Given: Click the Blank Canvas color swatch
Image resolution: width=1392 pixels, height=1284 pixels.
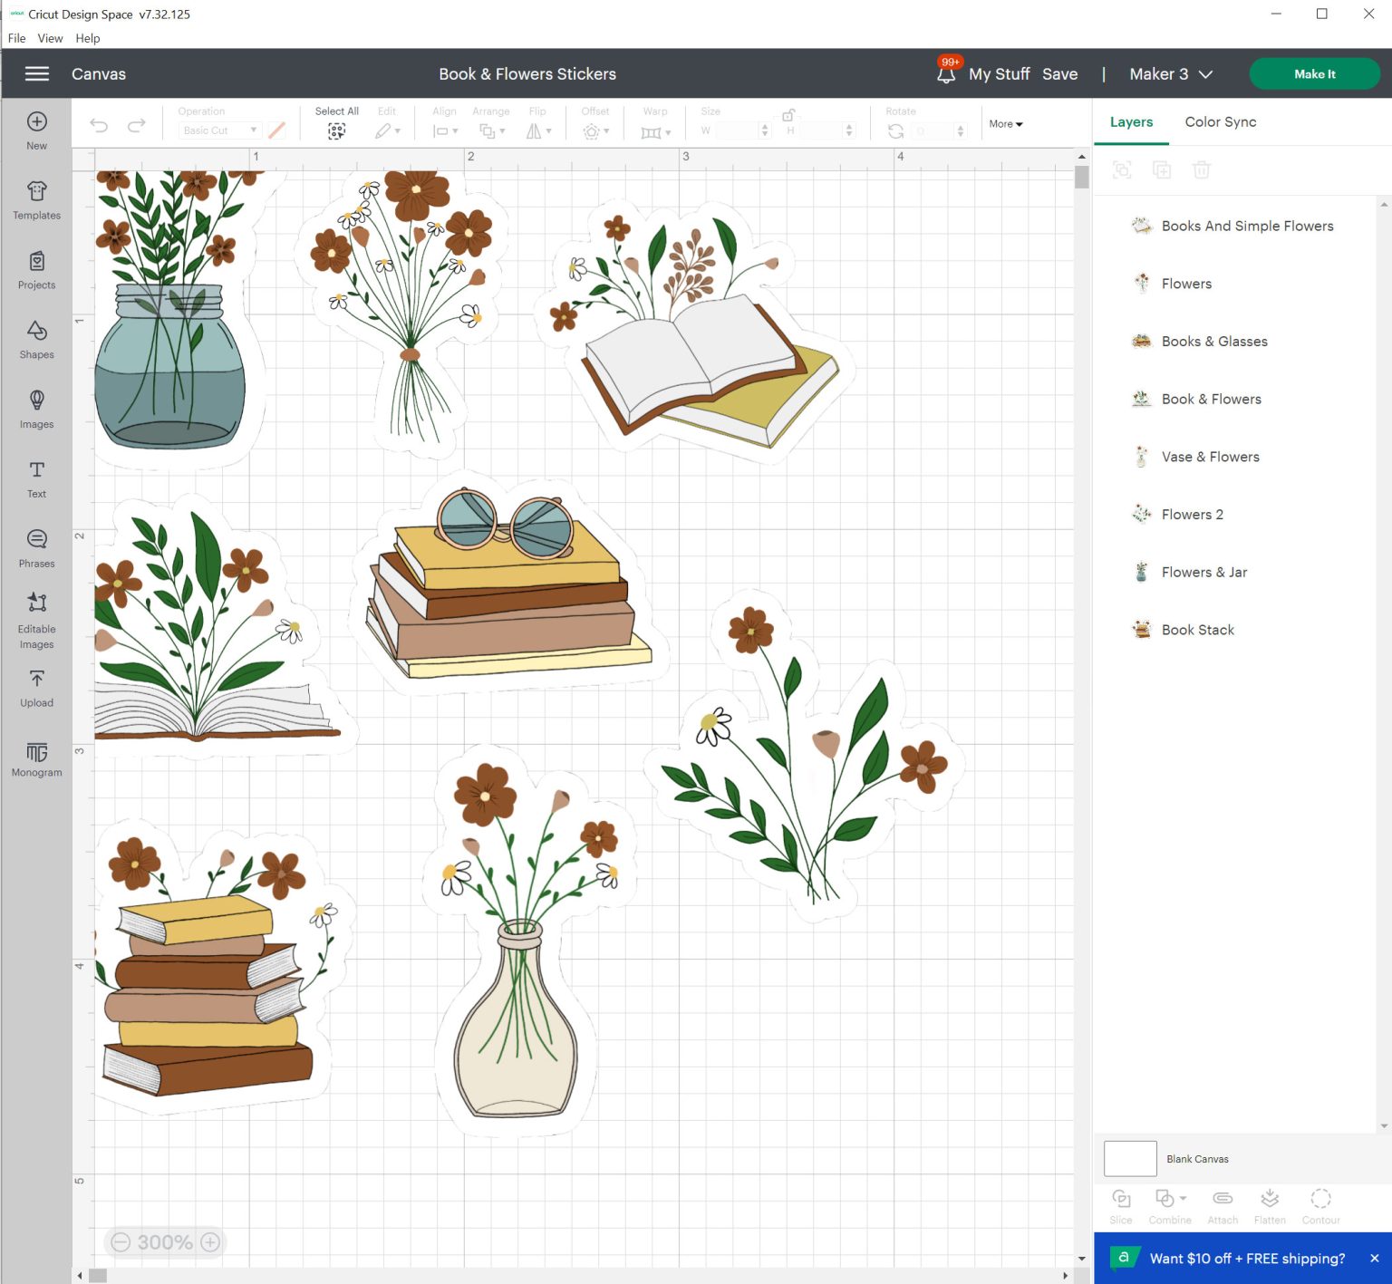Looking at the screenshot, I should (x=1130, y=1158).
